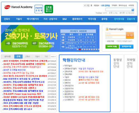
Task: Open the 한솔소개 menu item
Action: tap(131, 19)
